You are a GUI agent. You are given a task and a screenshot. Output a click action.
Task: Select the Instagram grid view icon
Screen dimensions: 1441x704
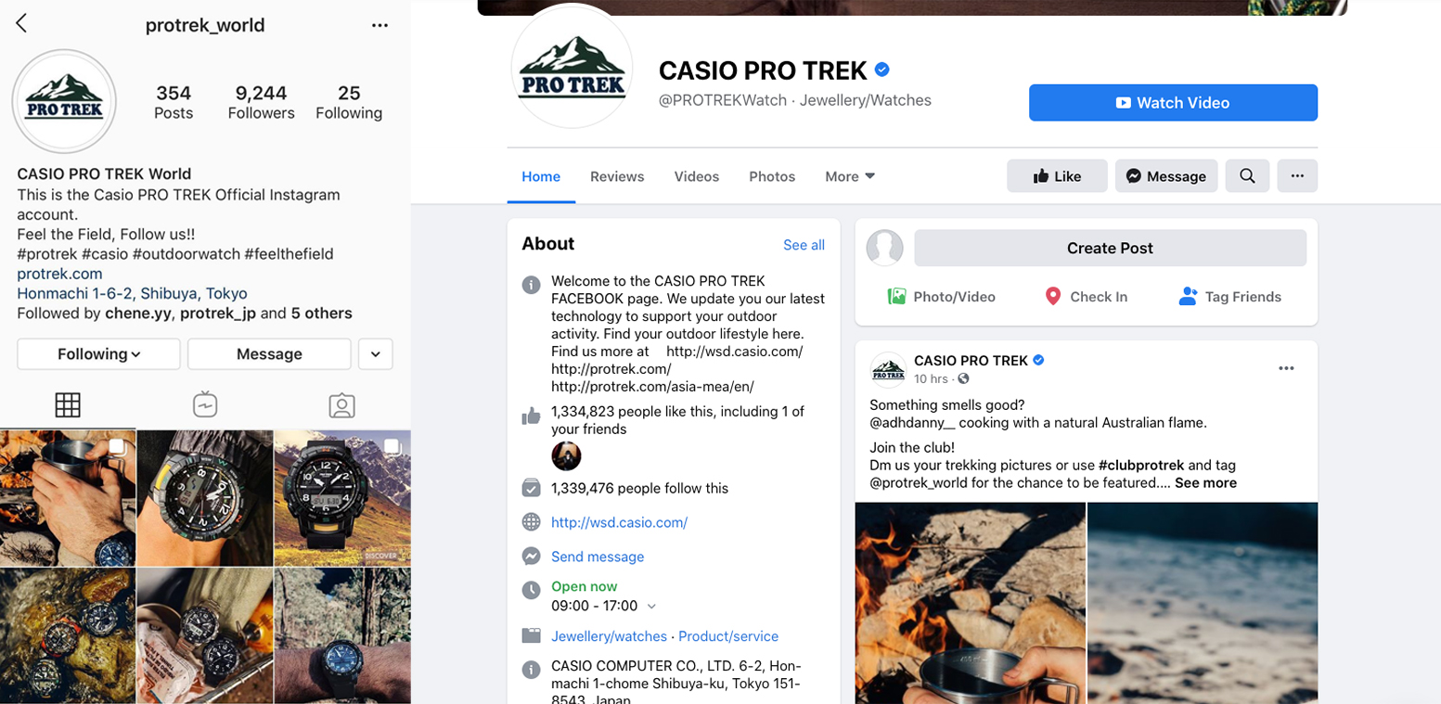pyautogui.click(x=68, y=405)
